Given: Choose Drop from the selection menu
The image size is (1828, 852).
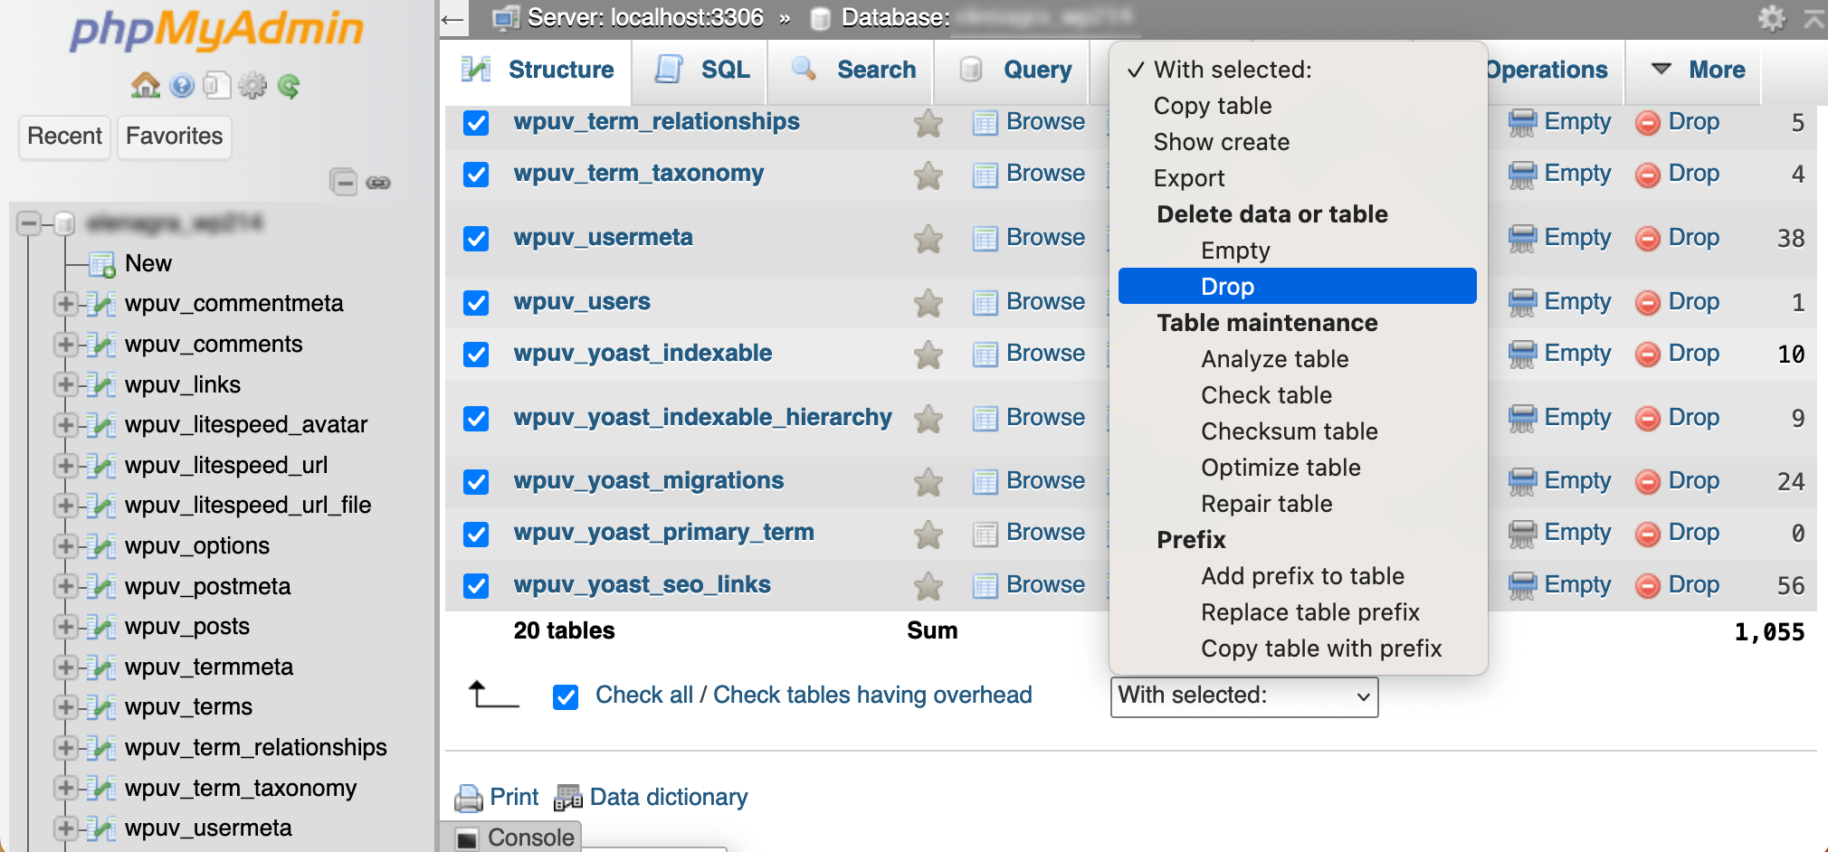Looking at the screenshot, I should click(x=1227, y=286).
